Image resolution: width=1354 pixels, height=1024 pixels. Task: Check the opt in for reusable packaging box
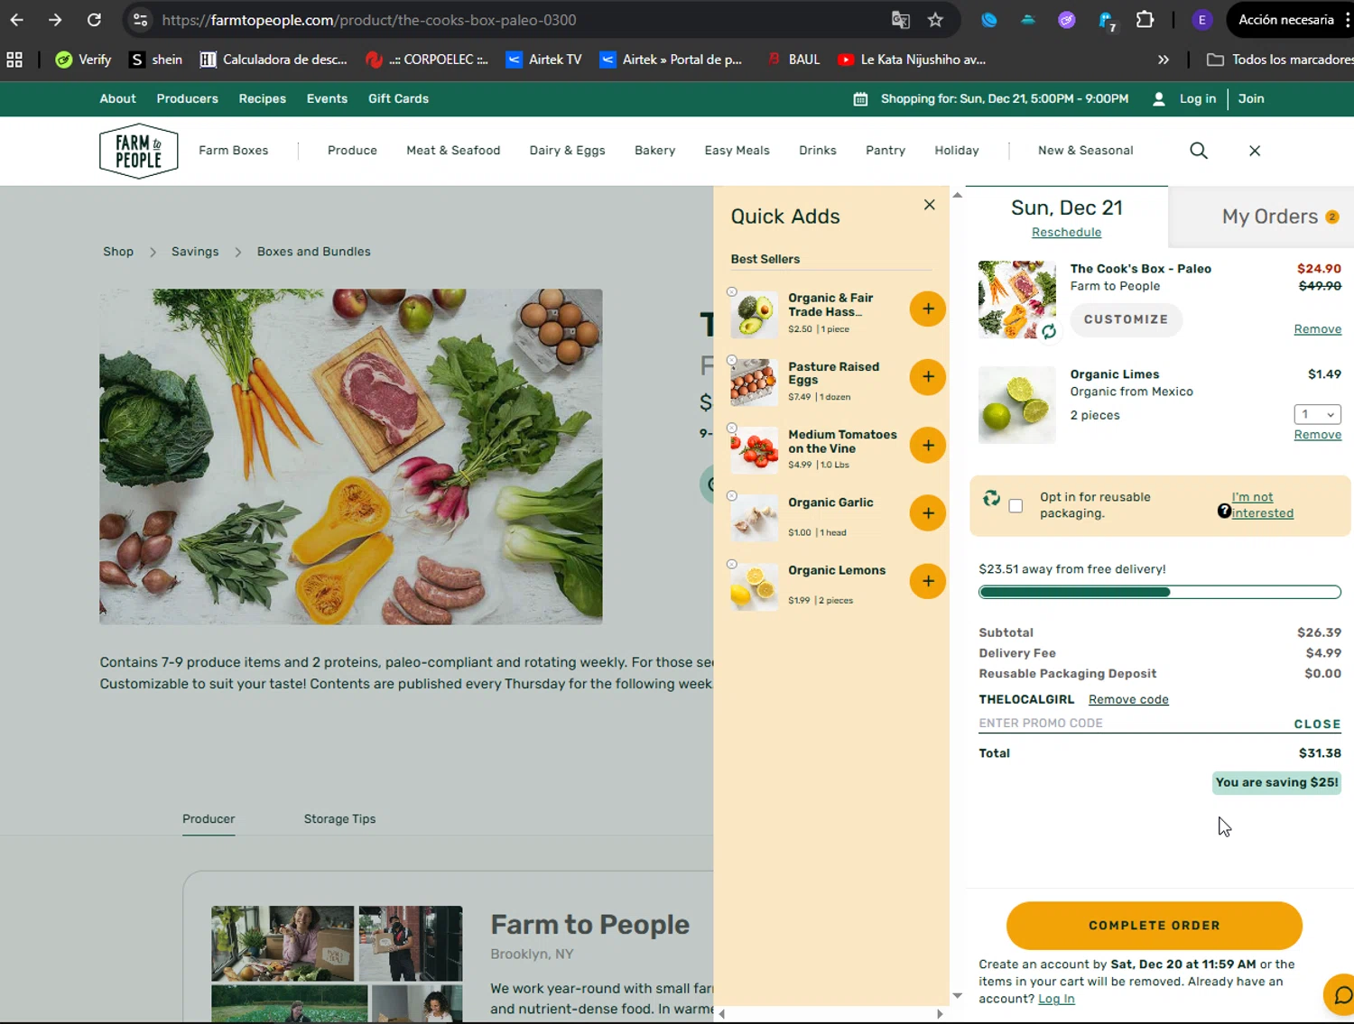(x=1015, y=506)
